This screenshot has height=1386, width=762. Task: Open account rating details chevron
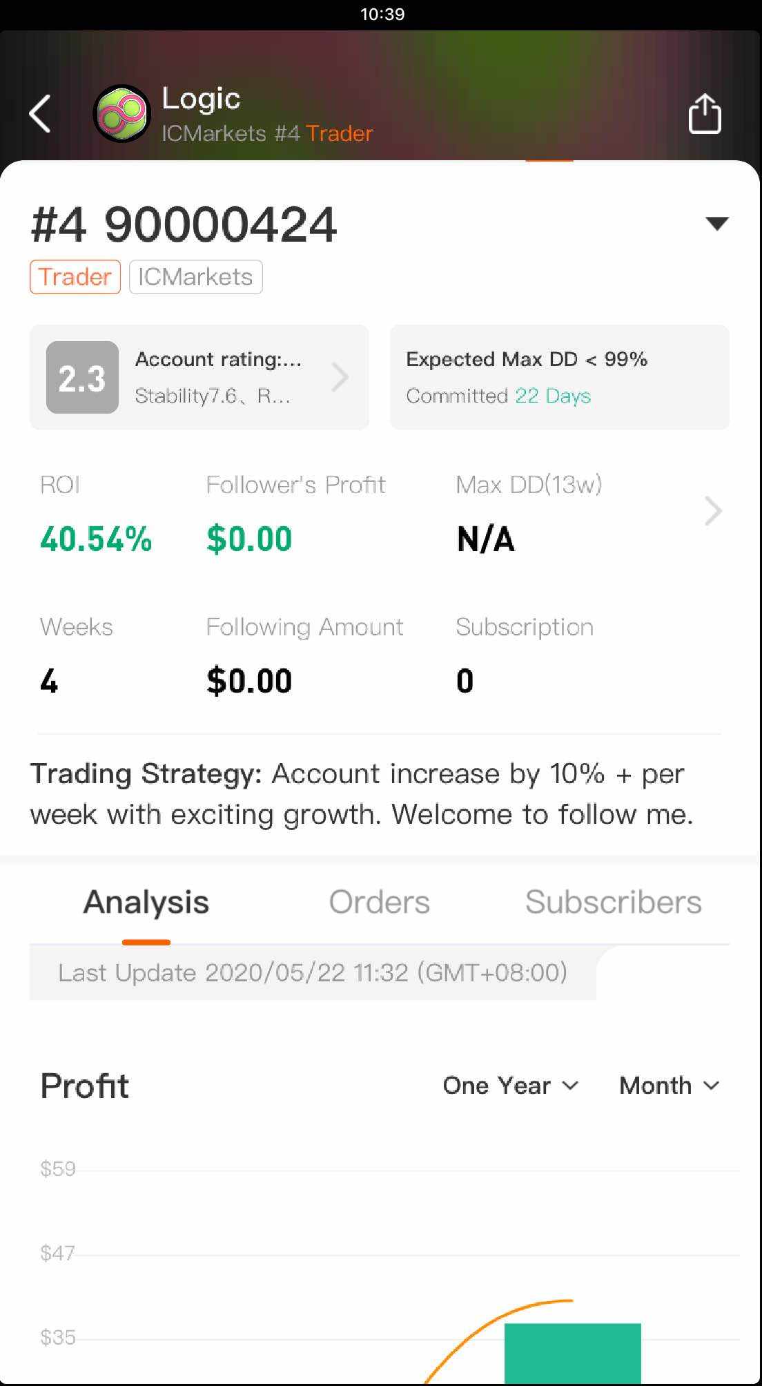(340, 378)
